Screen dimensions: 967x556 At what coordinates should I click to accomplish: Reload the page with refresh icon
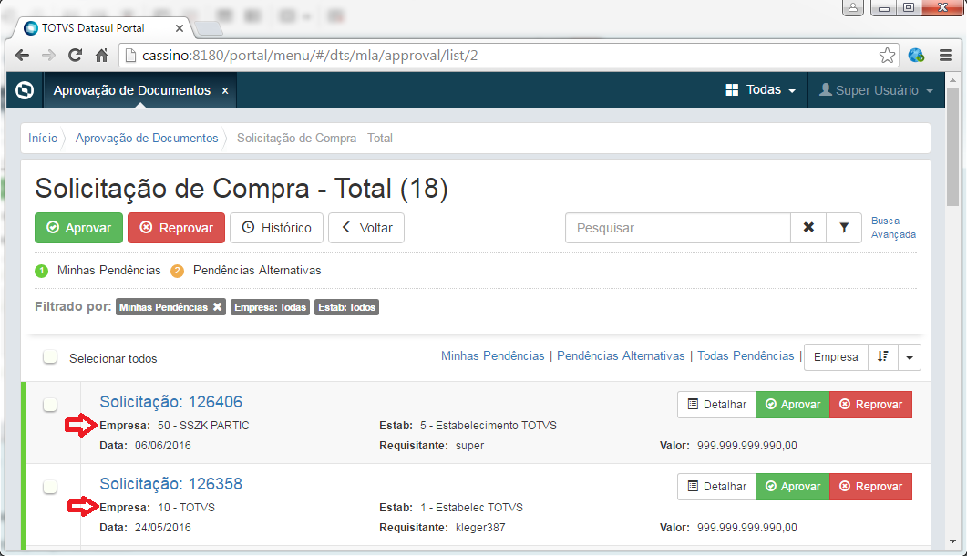76,56
